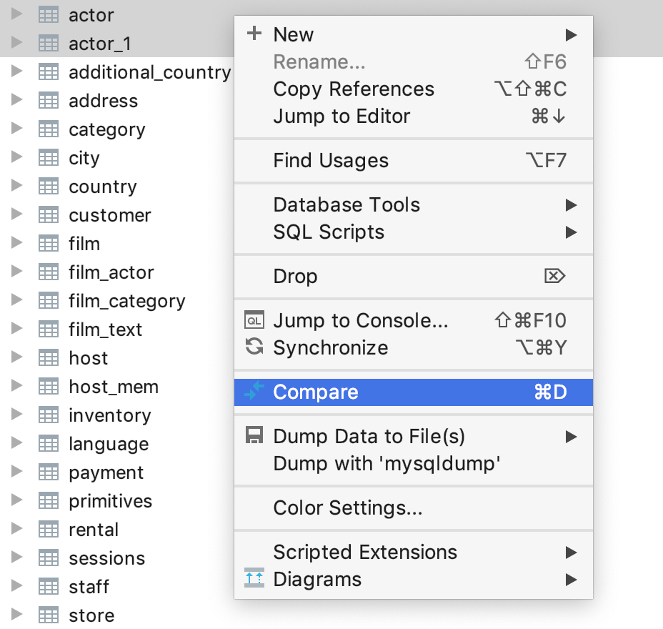Select Jump to Console... menu item

coord(414,321)
